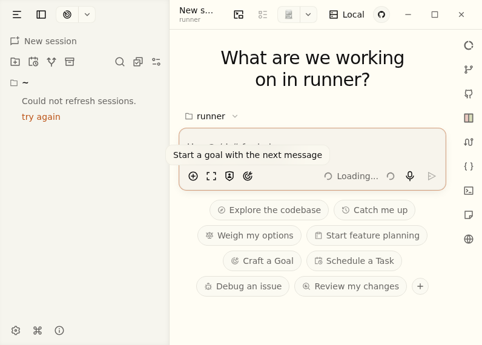Start a New session
The height and width of the screenshot is (345, 482).
coord(44,41)
